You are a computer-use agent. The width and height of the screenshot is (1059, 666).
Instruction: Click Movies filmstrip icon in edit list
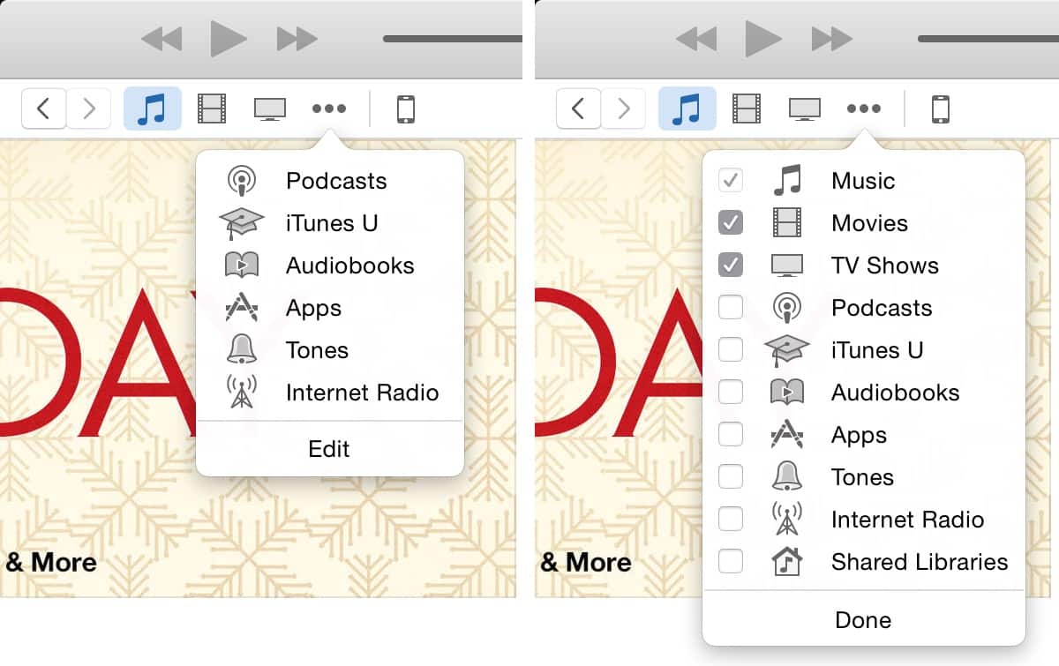787,223
